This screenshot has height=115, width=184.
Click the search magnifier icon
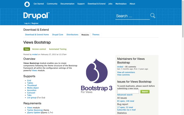[153, 16]
